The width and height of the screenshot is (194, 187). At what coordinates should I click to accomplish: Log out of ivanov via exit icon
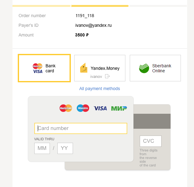click(107, 76)
